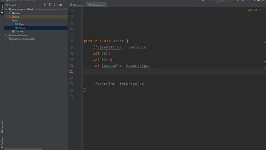Image resolution: width=266 pixels, height=150 pixels.
Task: Click the word 'Phone' in class declaration
Action: [118, 41]
